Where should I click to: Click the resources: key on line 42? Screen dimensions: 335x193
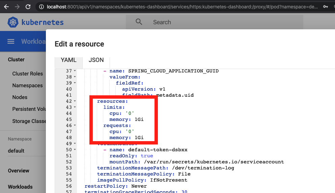coord(112,101)
